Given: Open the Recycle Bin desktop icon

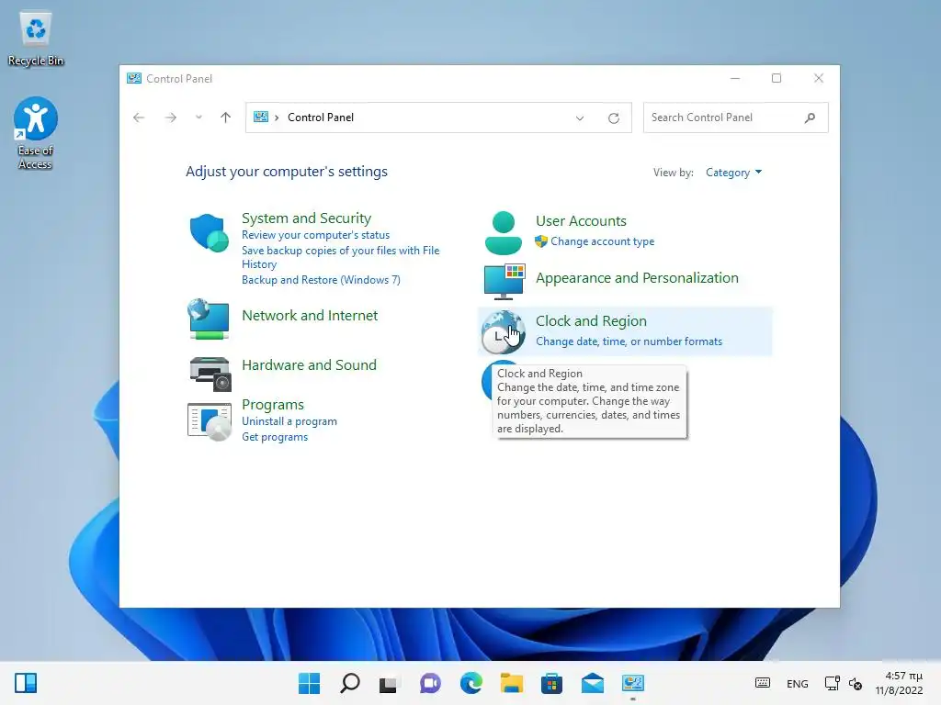Looking at the screenshot, I should (36, 39).
